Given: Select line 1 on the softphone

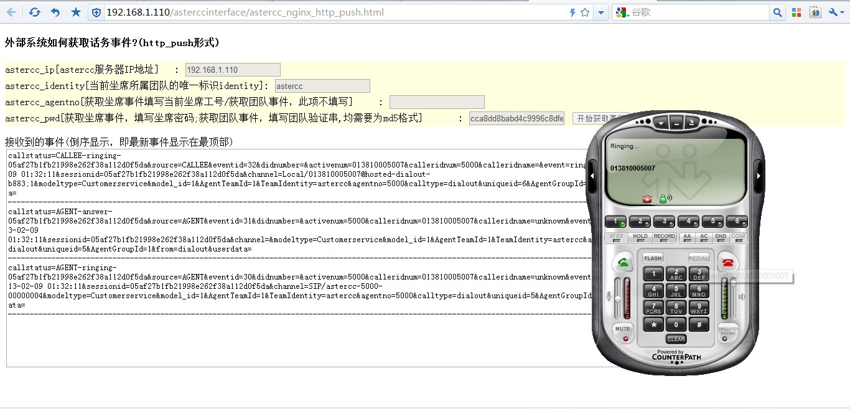Looking at the screenshot, I should point(616,222).
